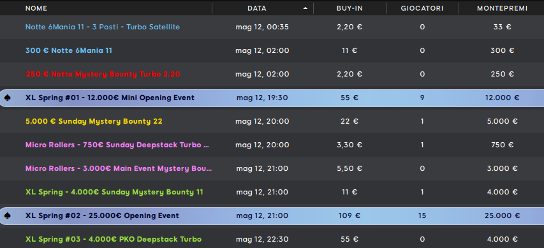
Task: Click prize pool 33 € cell
Action: pos(503,27)
